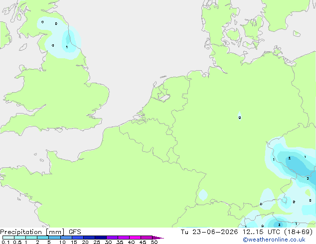Click the 1–2 mm legend swatch
The height and width of the screenshot is (244, 316).
pos(31,238)
